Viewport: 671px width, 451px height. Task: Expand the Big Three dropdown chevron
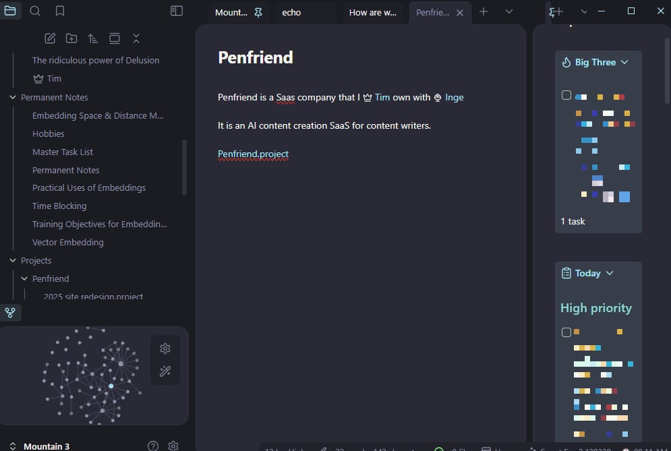pyautogui.click(x=624, y=63)
